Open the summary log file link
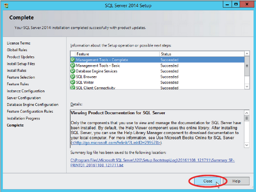256x192 pixels. 152,162
